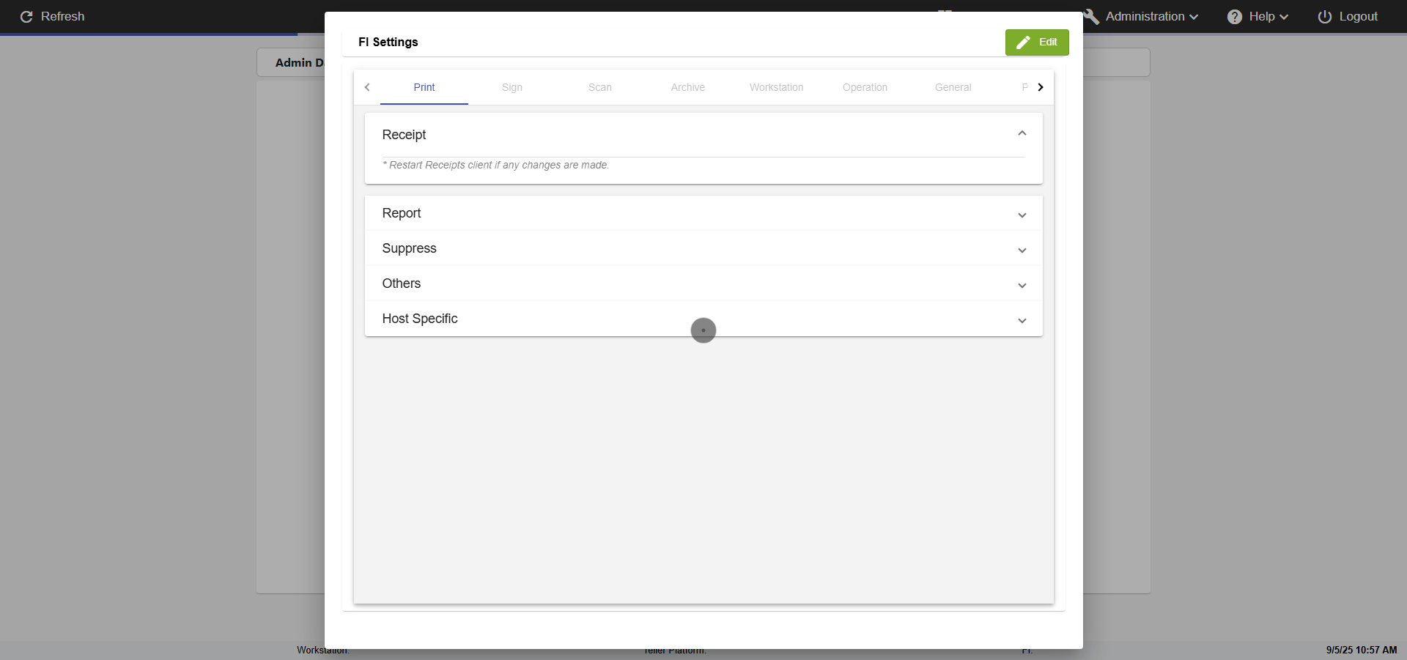
Task: Expand the Others section
Action: [x=1022, y=285]
